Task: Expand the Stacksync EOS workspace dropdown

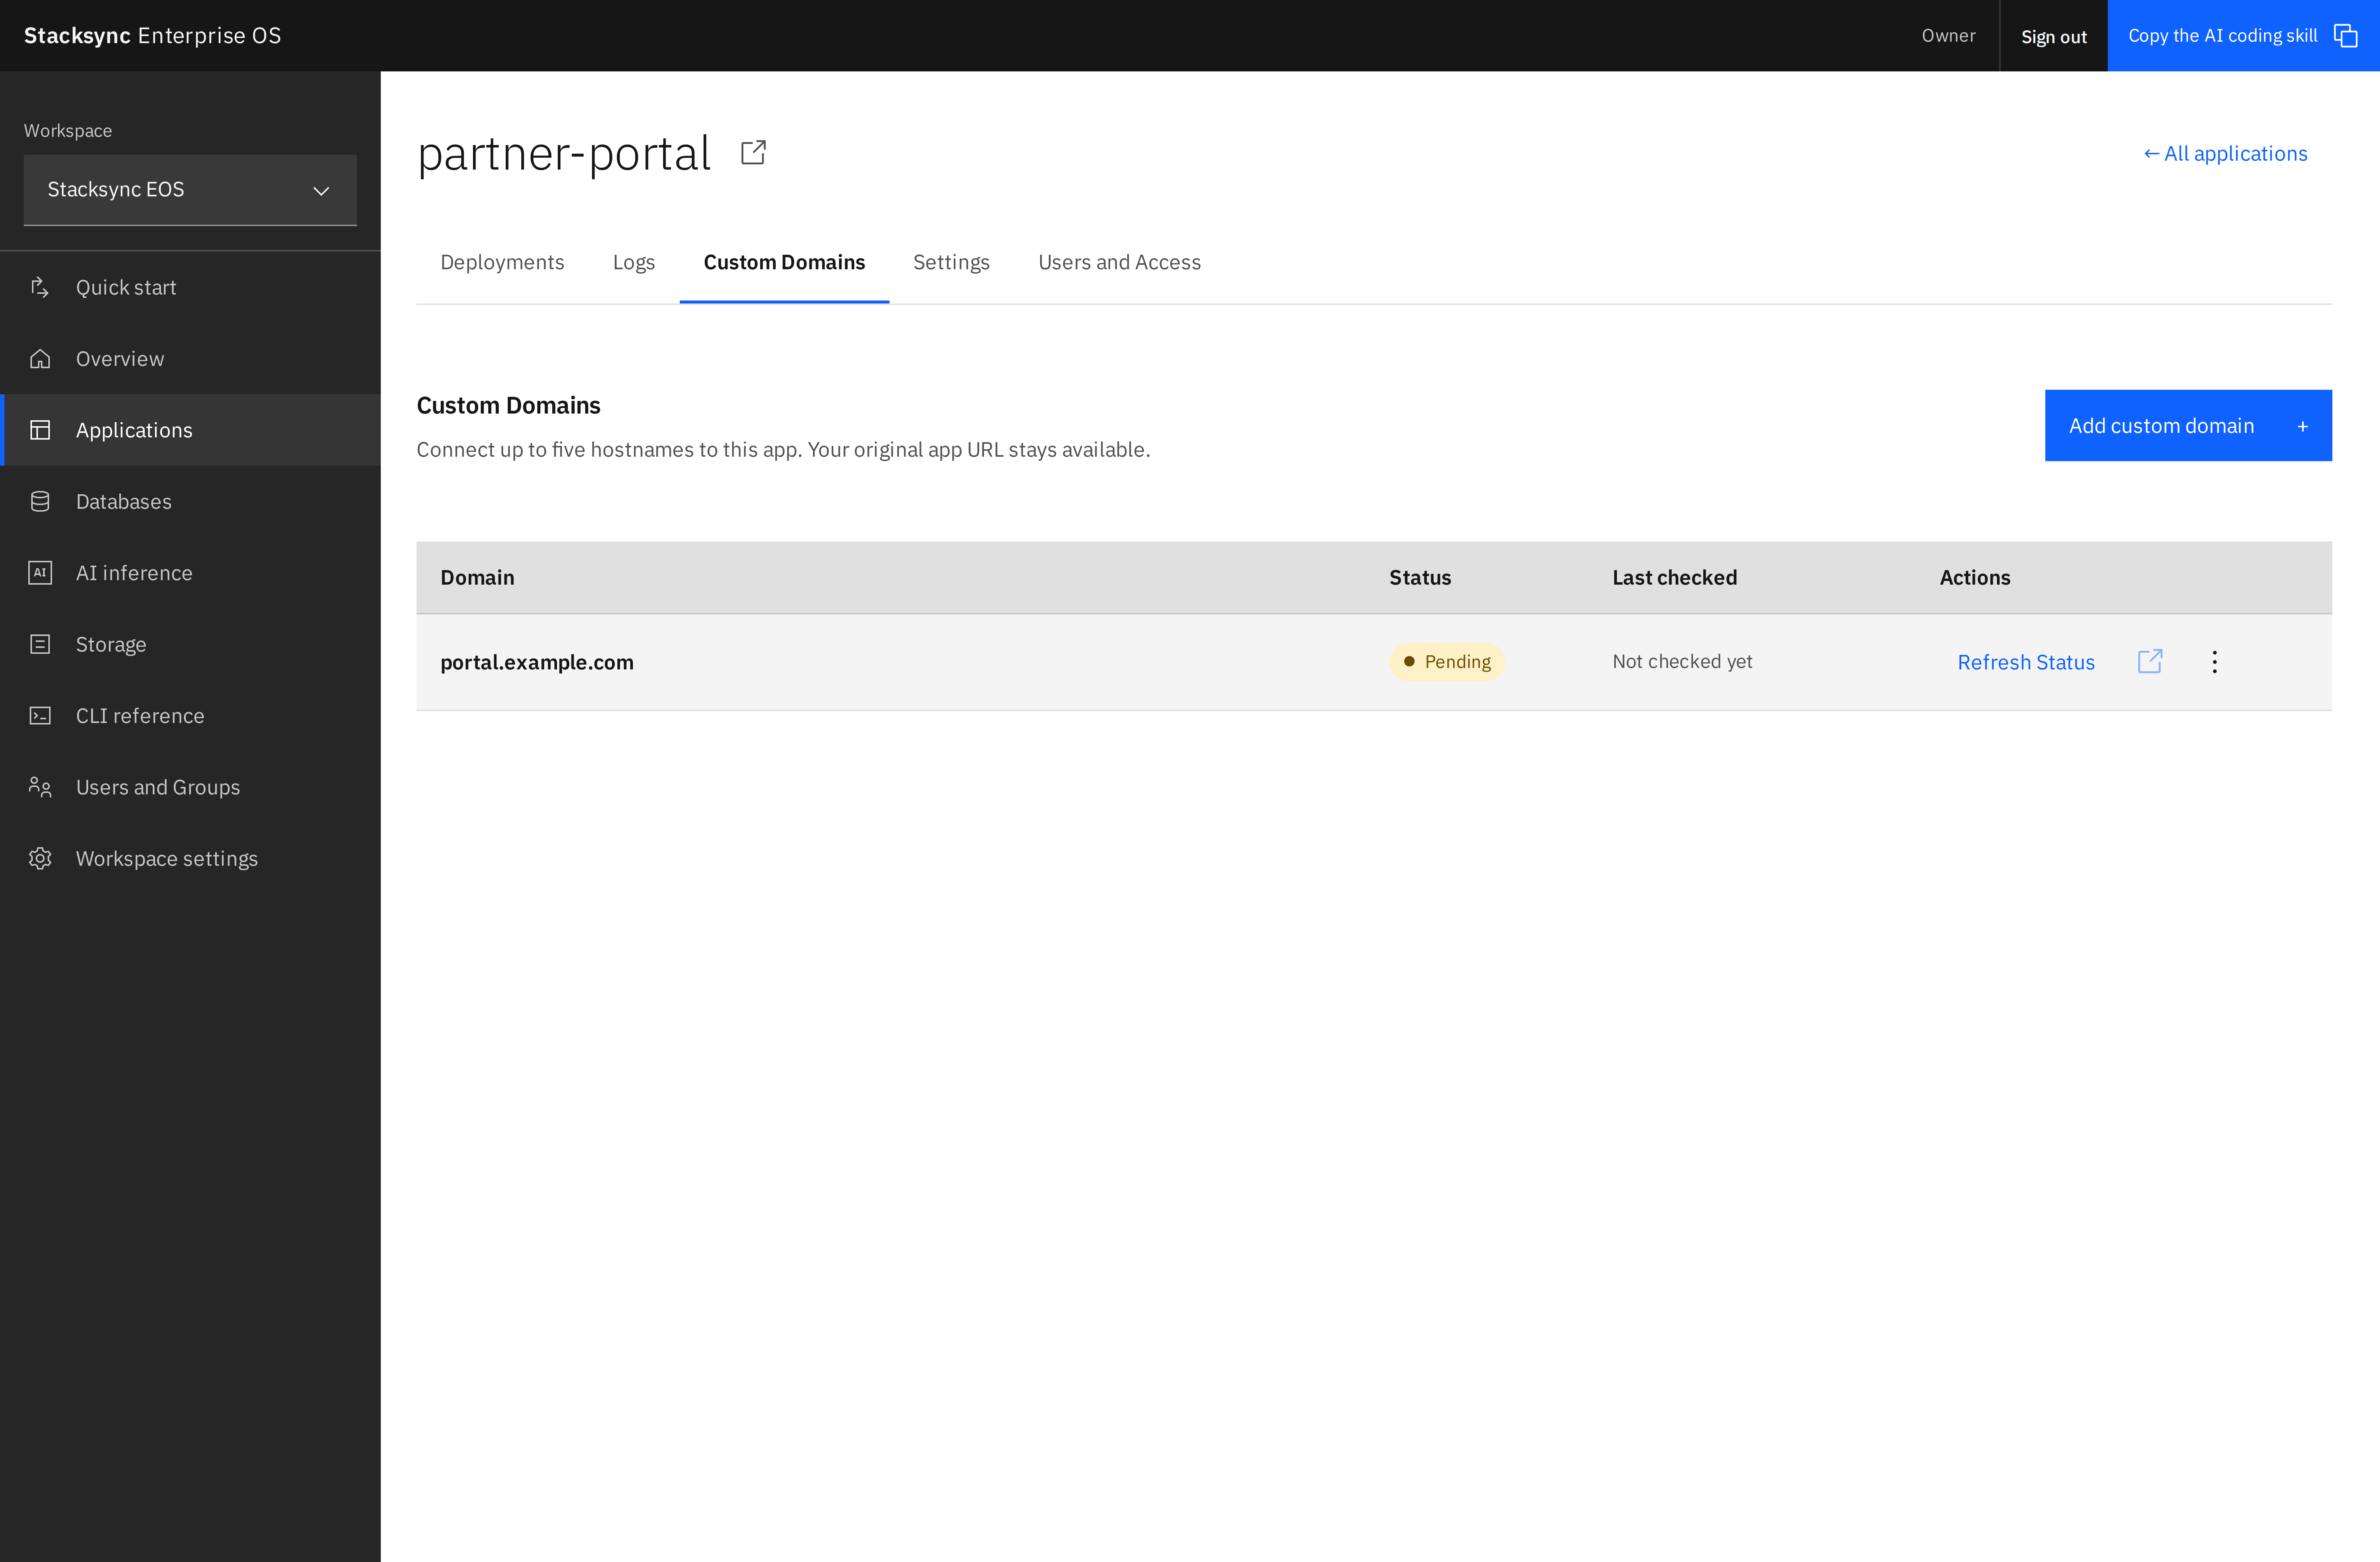Action: point(190,190)
